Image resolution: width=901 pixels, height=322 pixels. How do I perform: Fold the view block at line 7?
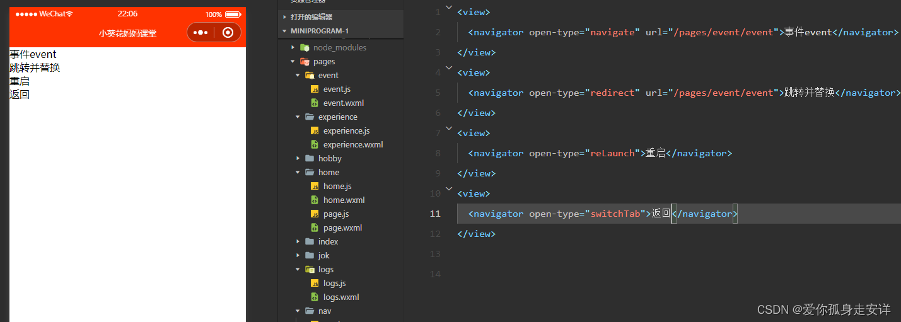pyautogui.click(x=449, y=127)
